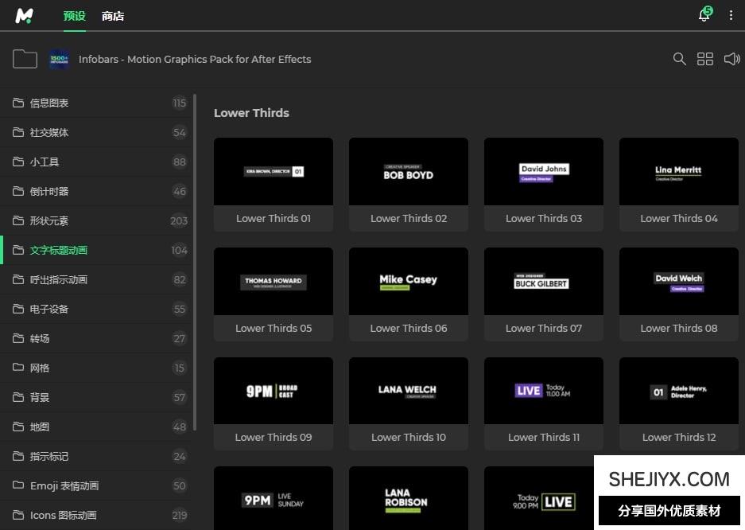Expand the 转场 category
The image size is (745, 530).
point(40,338)
